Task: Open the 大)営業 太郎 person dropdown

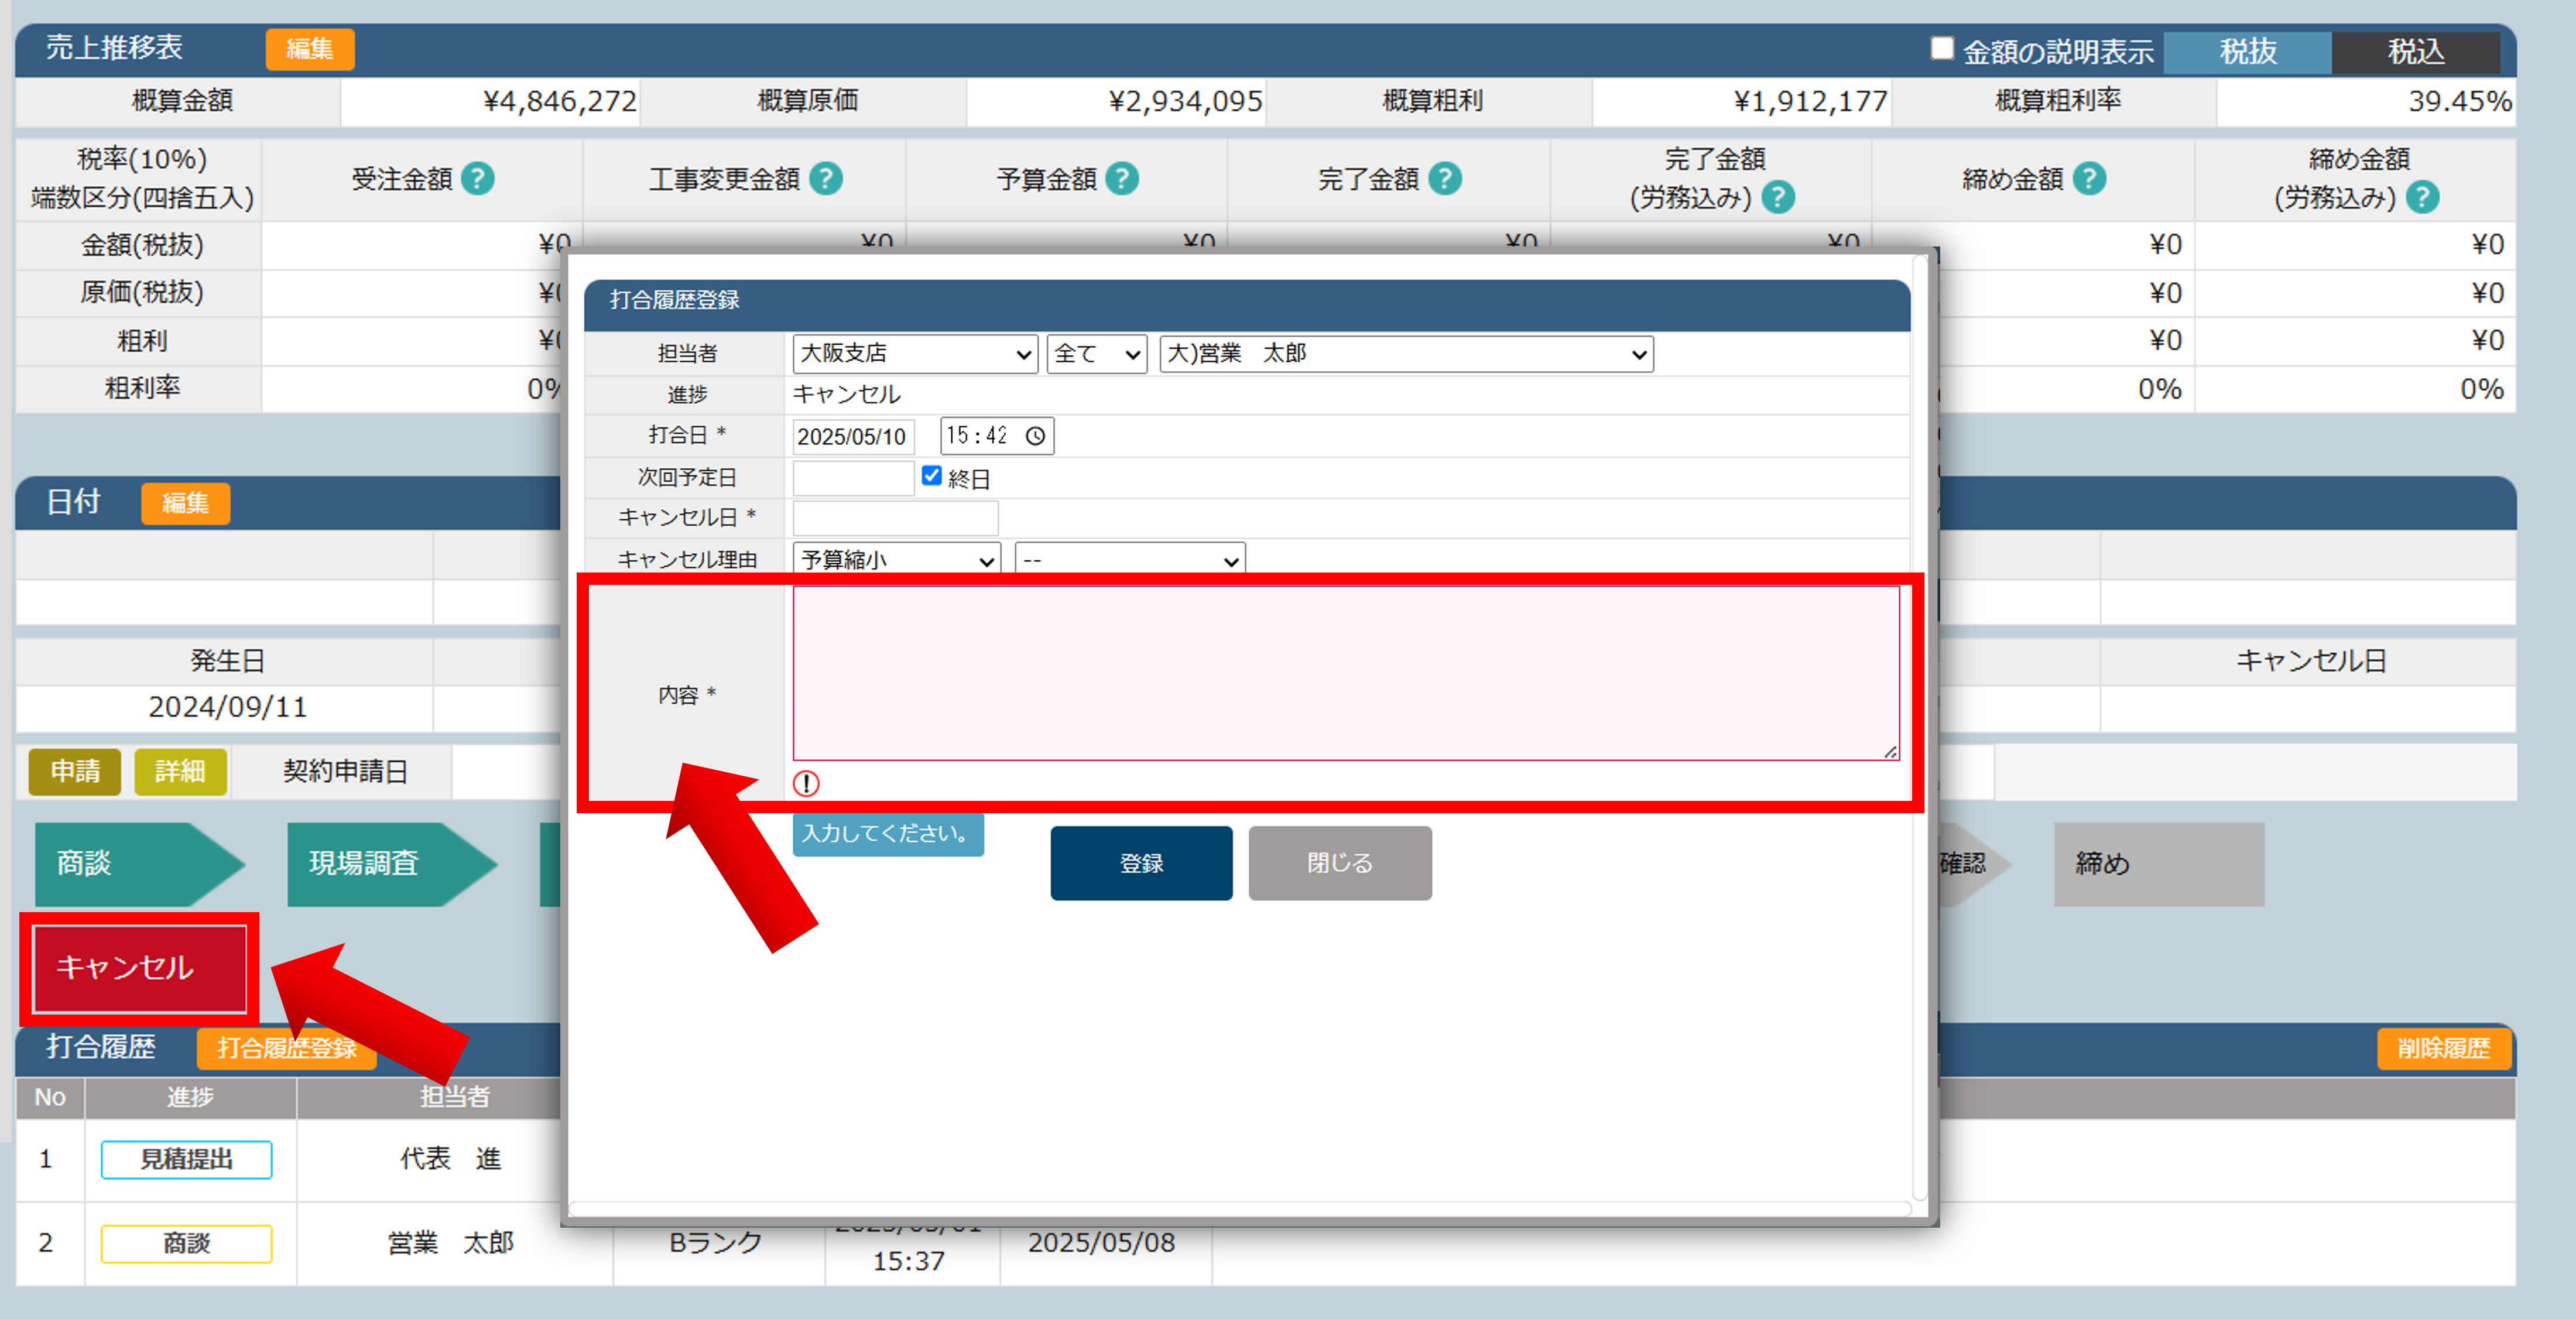Action: coord(1406,354)
